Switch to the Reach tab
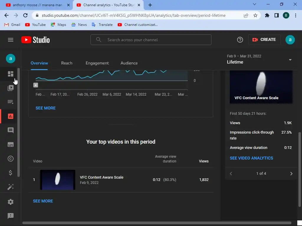Image resolution: width=302 pixels, height=226 pixels. point(67,63)
